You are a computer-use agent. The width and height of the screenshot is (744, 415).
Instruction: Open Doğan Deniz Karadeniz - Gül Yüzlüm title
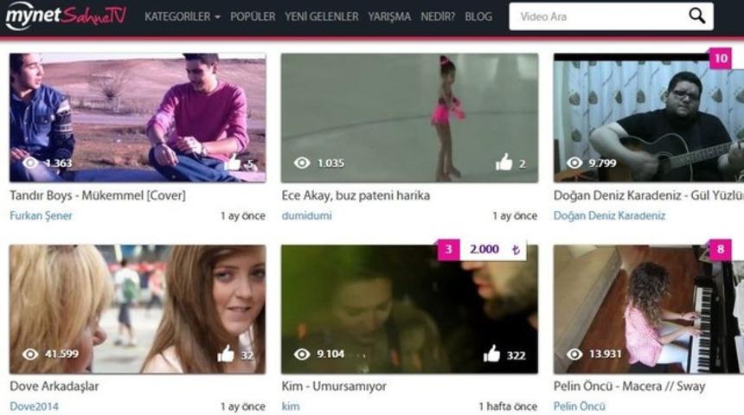tap(649, 195)
